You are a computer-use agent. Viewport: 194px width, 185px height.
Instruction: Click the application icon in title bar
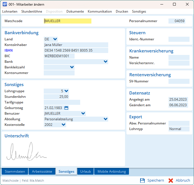point(5,4)
